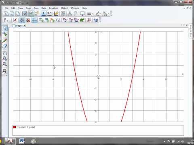This screenshot has width=194, height=145.
Task: Choose the select arrow mode
Action: [5, 28]
